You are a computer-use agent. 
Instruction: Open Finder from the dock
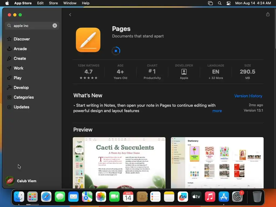click(x=19, y=196)
